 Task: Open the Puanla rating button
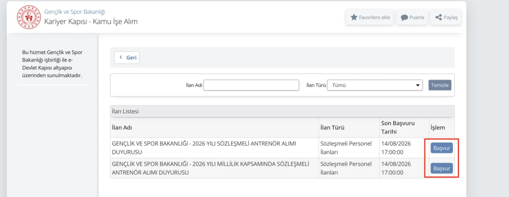[412, 17]
